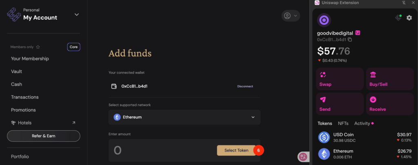
Task: Click the connected dapp status icon
Action: coord(398,18)
